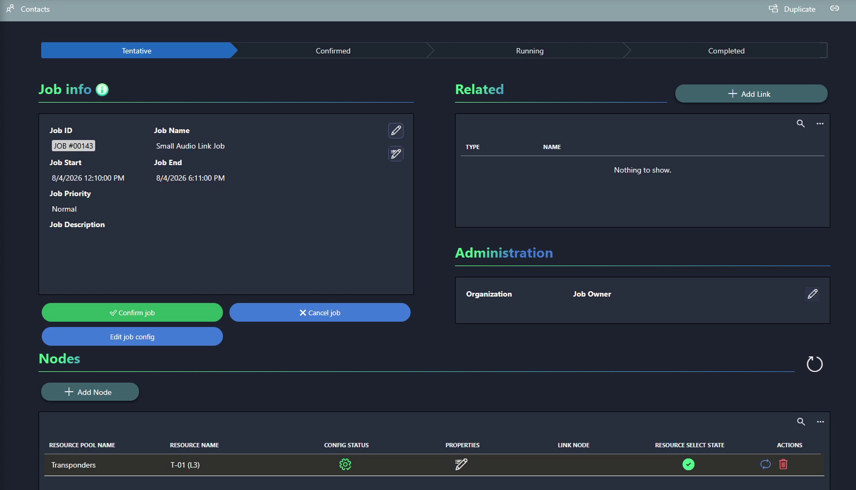This screenshot has width=856, height=490.
Task: Delete the Transponders node with trash icon
Action: click(x=783, y=464)
